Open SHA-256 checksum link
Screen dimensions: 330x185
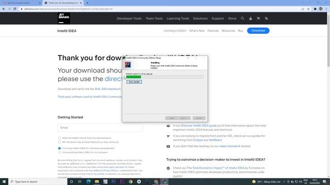(x=108, y=89)
